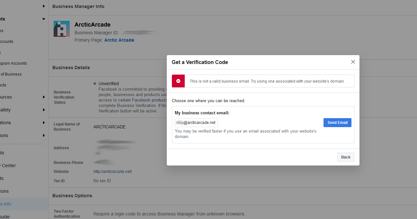Click the Unverified status text
417x219 pixels.
[109, 84]
